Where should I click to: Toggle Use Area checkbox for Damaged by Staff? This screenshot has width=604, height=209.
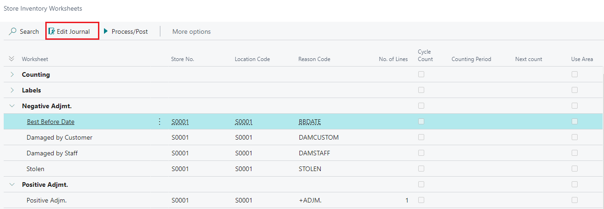pos(574,153)
